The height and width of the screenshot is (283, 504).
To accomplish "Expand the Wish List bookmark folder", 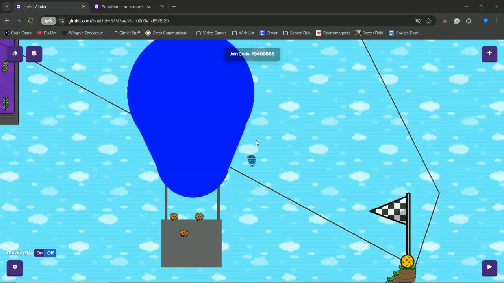I will tap(243, 33).
